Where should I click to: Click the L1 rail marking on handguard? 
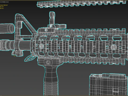(120, 47)
